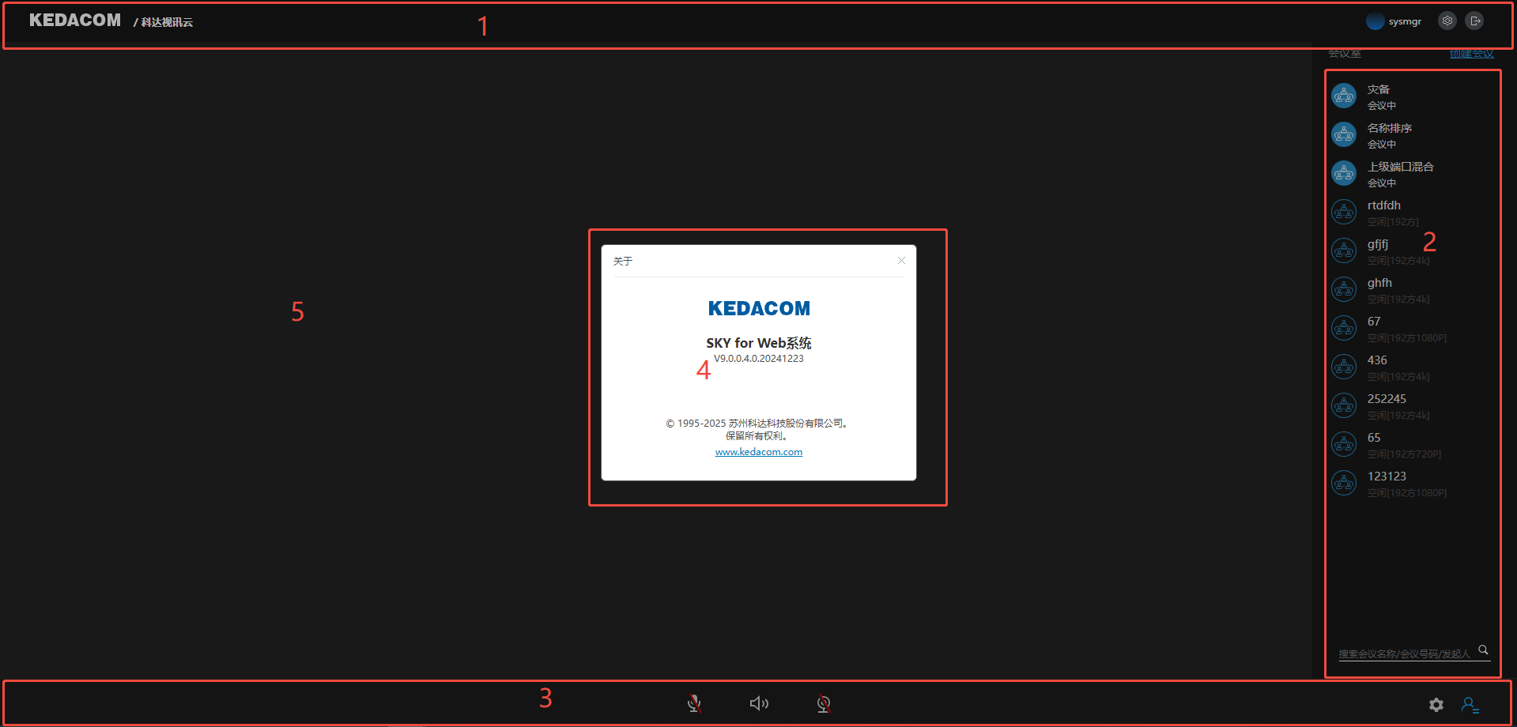Click the room icon beside 123123
The image size is (1517, 727).
(x=1344, y=484)
